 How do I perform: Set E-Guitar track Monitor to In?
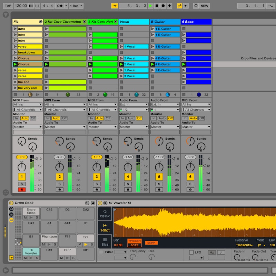pos(154,118)
